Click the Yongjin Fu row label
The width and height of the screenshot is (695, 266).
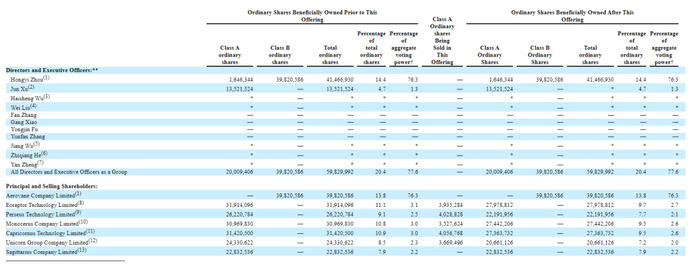pyautogui.click(x=24, y=129)
